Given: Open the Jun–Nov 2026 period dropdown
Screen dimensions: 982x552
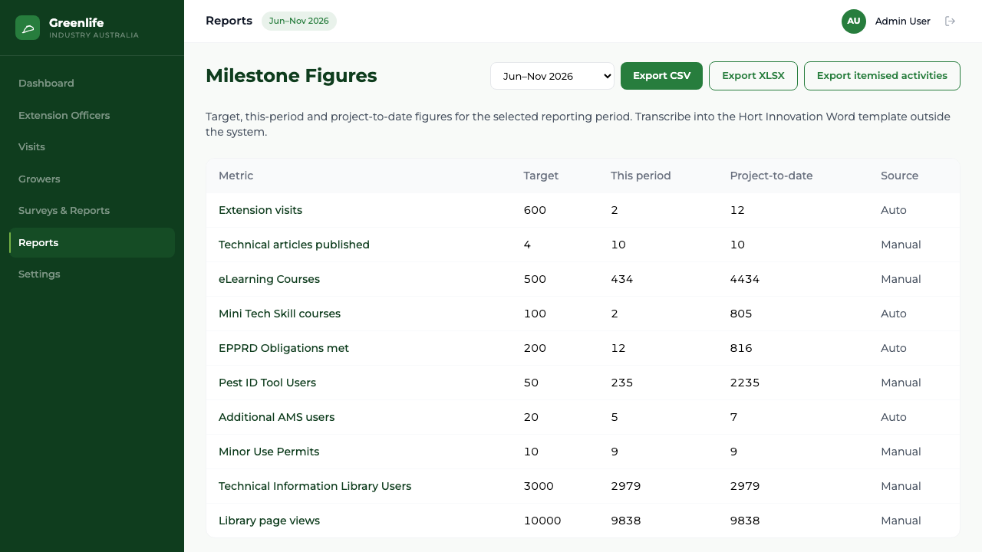Looking at the screenshot, I should (x=552, y=76).
